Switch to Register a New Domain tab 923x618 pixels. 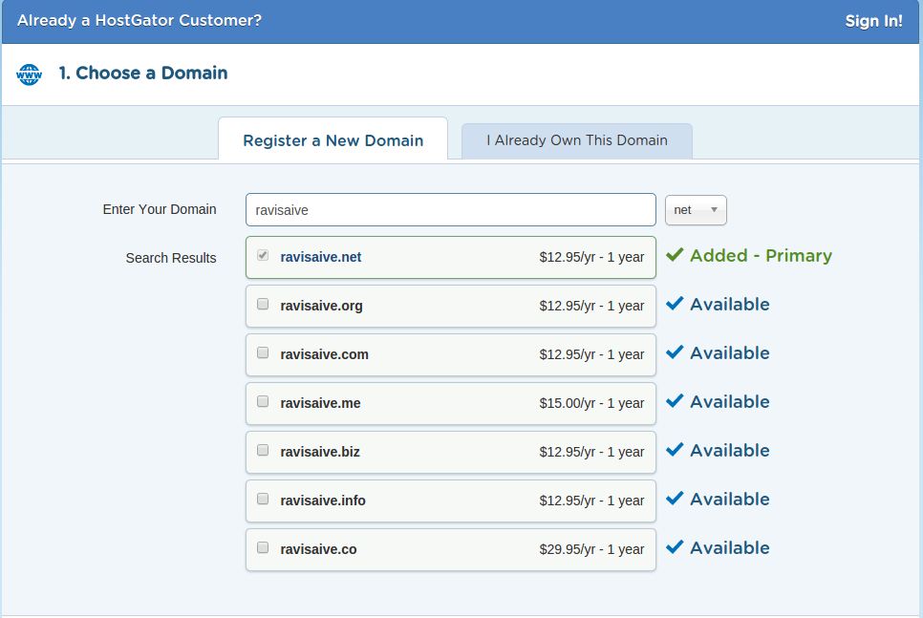point(333,140)
